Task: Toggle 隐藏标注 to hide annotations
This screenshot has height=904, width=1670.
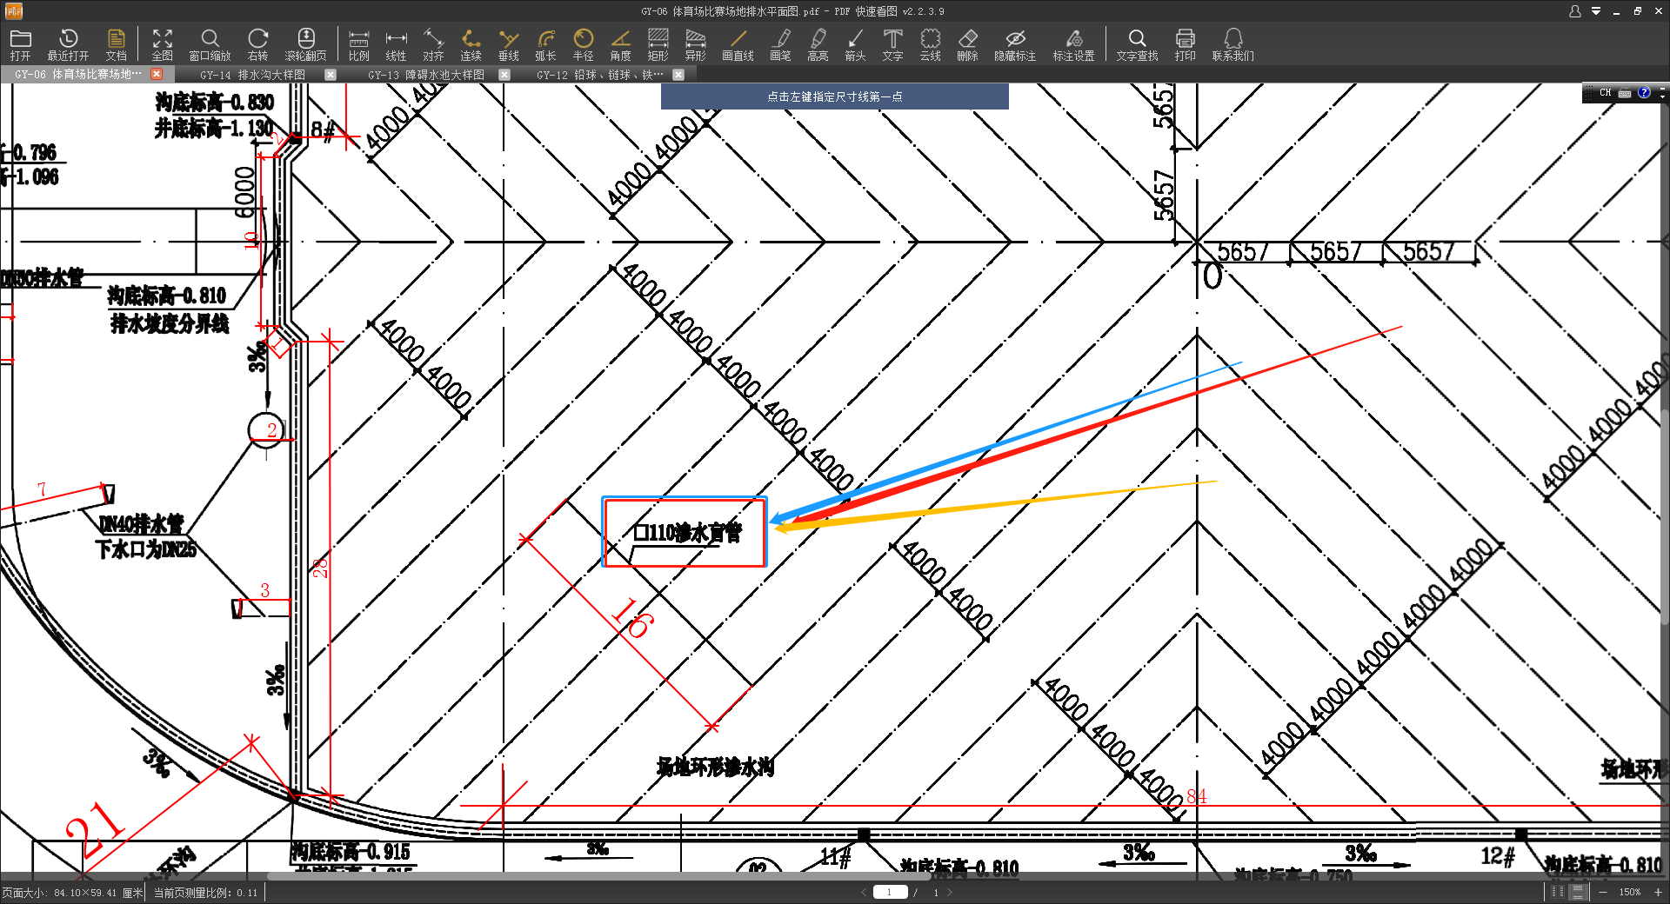Action: 1015,44
